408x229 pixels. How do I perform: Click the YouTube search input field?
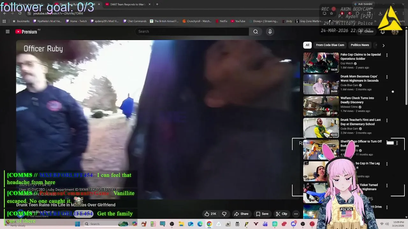pos(192,31)
